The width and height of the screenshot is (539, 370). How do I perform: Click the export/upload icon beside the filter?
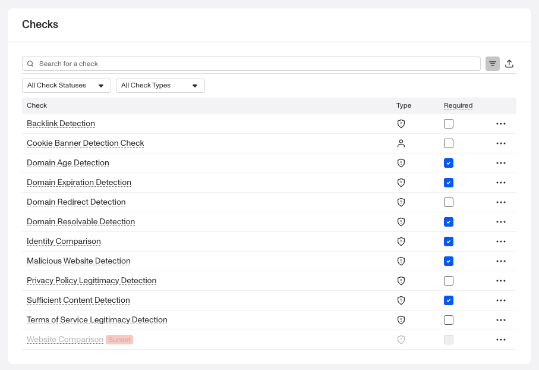point(509,63)
